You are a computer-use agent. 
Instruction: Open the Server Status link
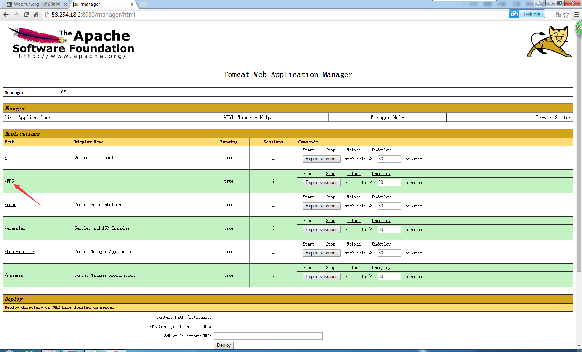[x=553, y=118]
